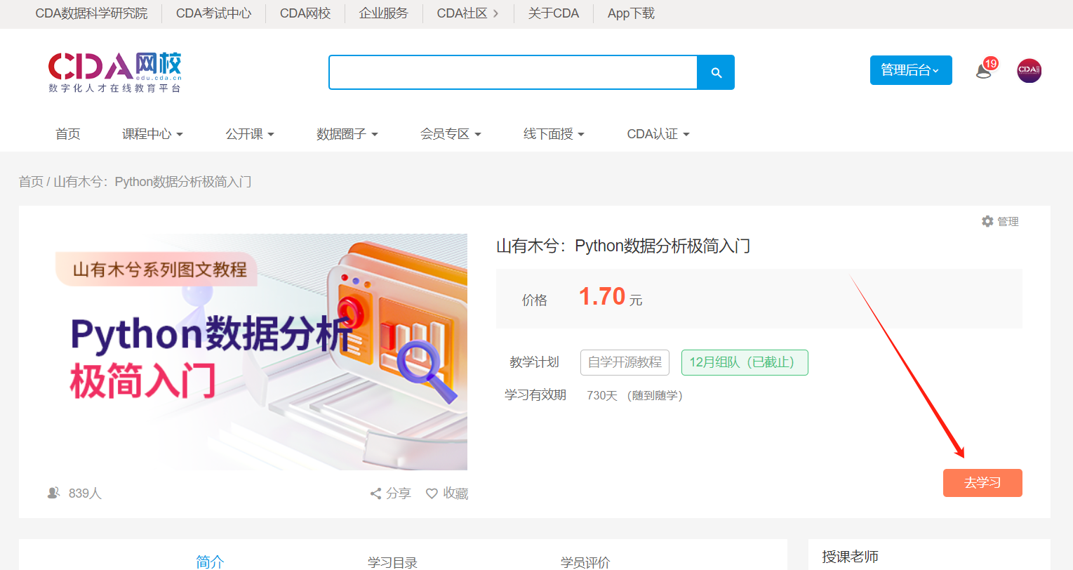Click the 去学习 button
This screenshot has height=570, width=1073.
coord(982,483)
